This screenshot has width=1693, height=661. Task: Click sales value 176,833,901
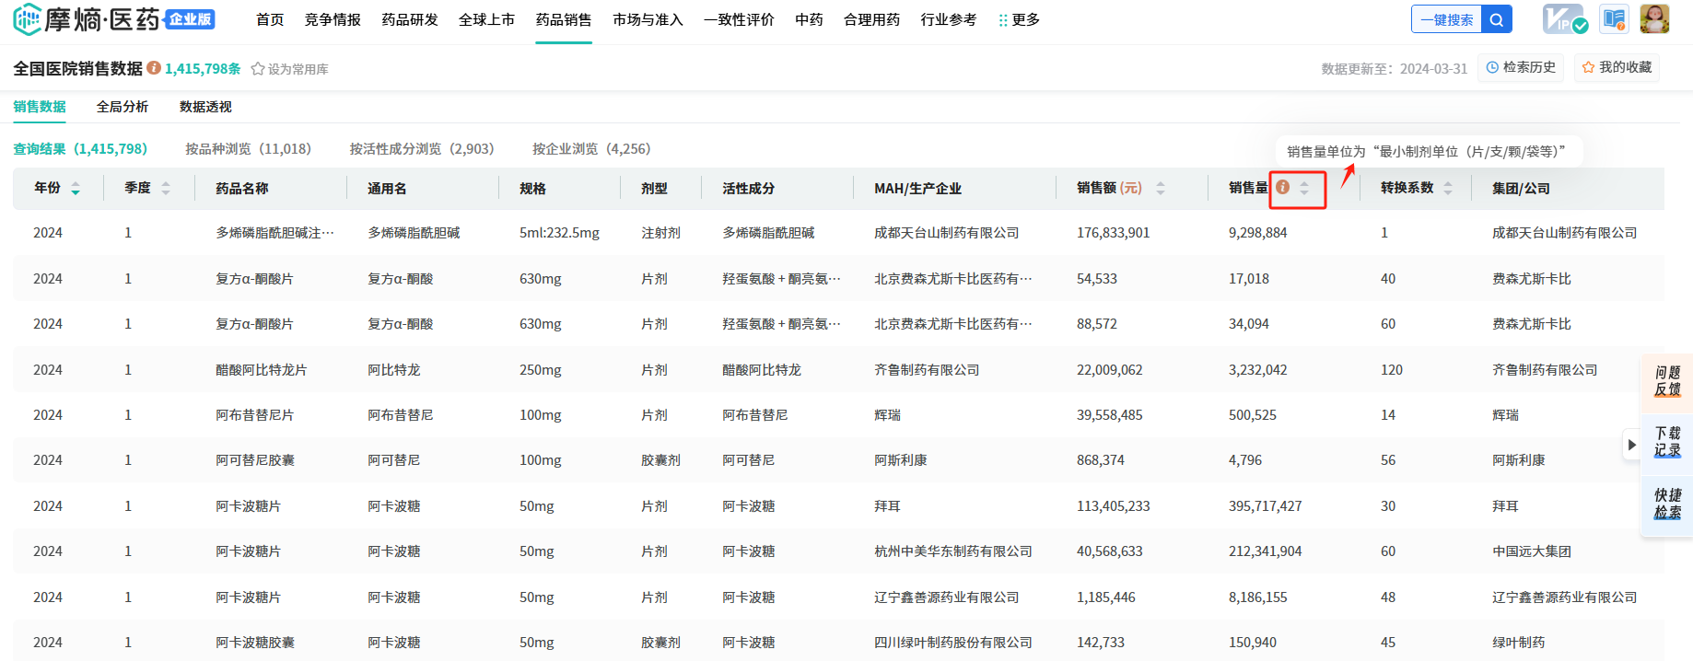(x=1113, y=233)
